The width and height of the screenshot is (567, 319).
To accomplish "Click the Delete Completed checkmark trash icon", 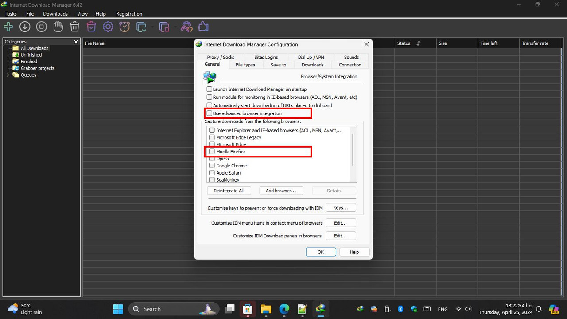I will (x=91, y=27).
